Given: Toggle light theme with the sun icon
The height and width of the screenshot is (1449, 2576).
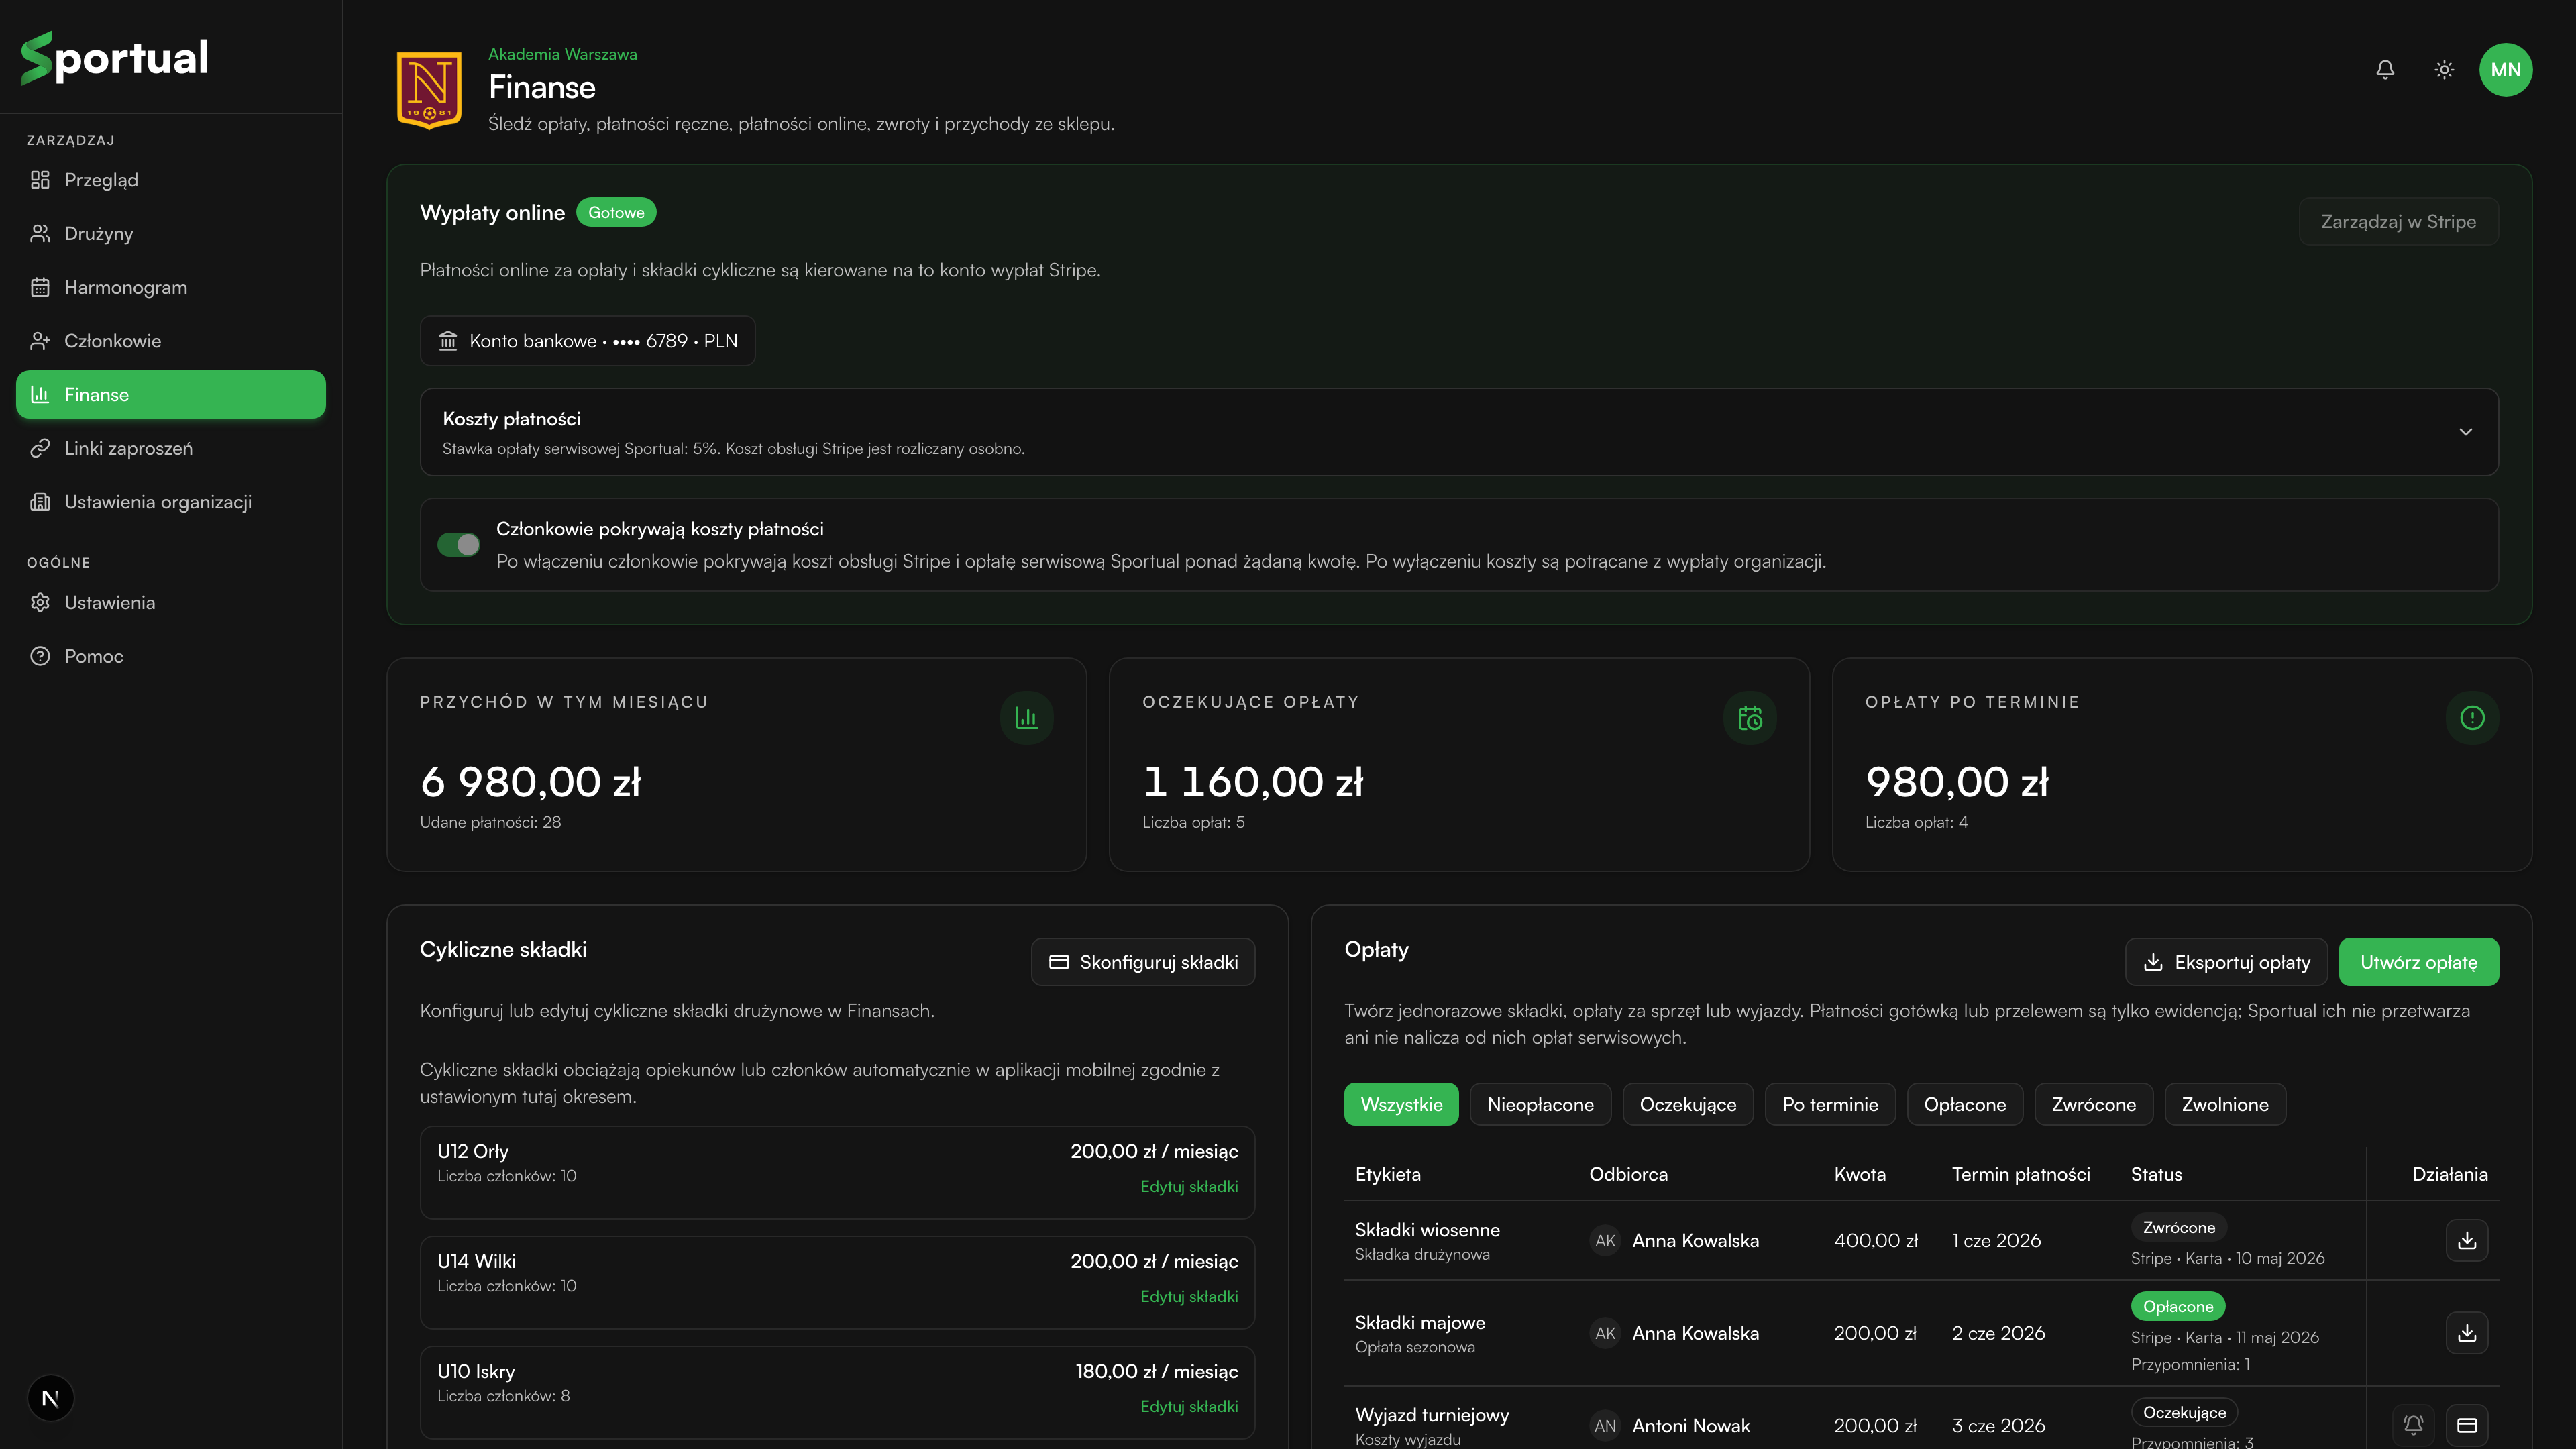Looking at the screenshot, I should click(x=2444, y=70).
